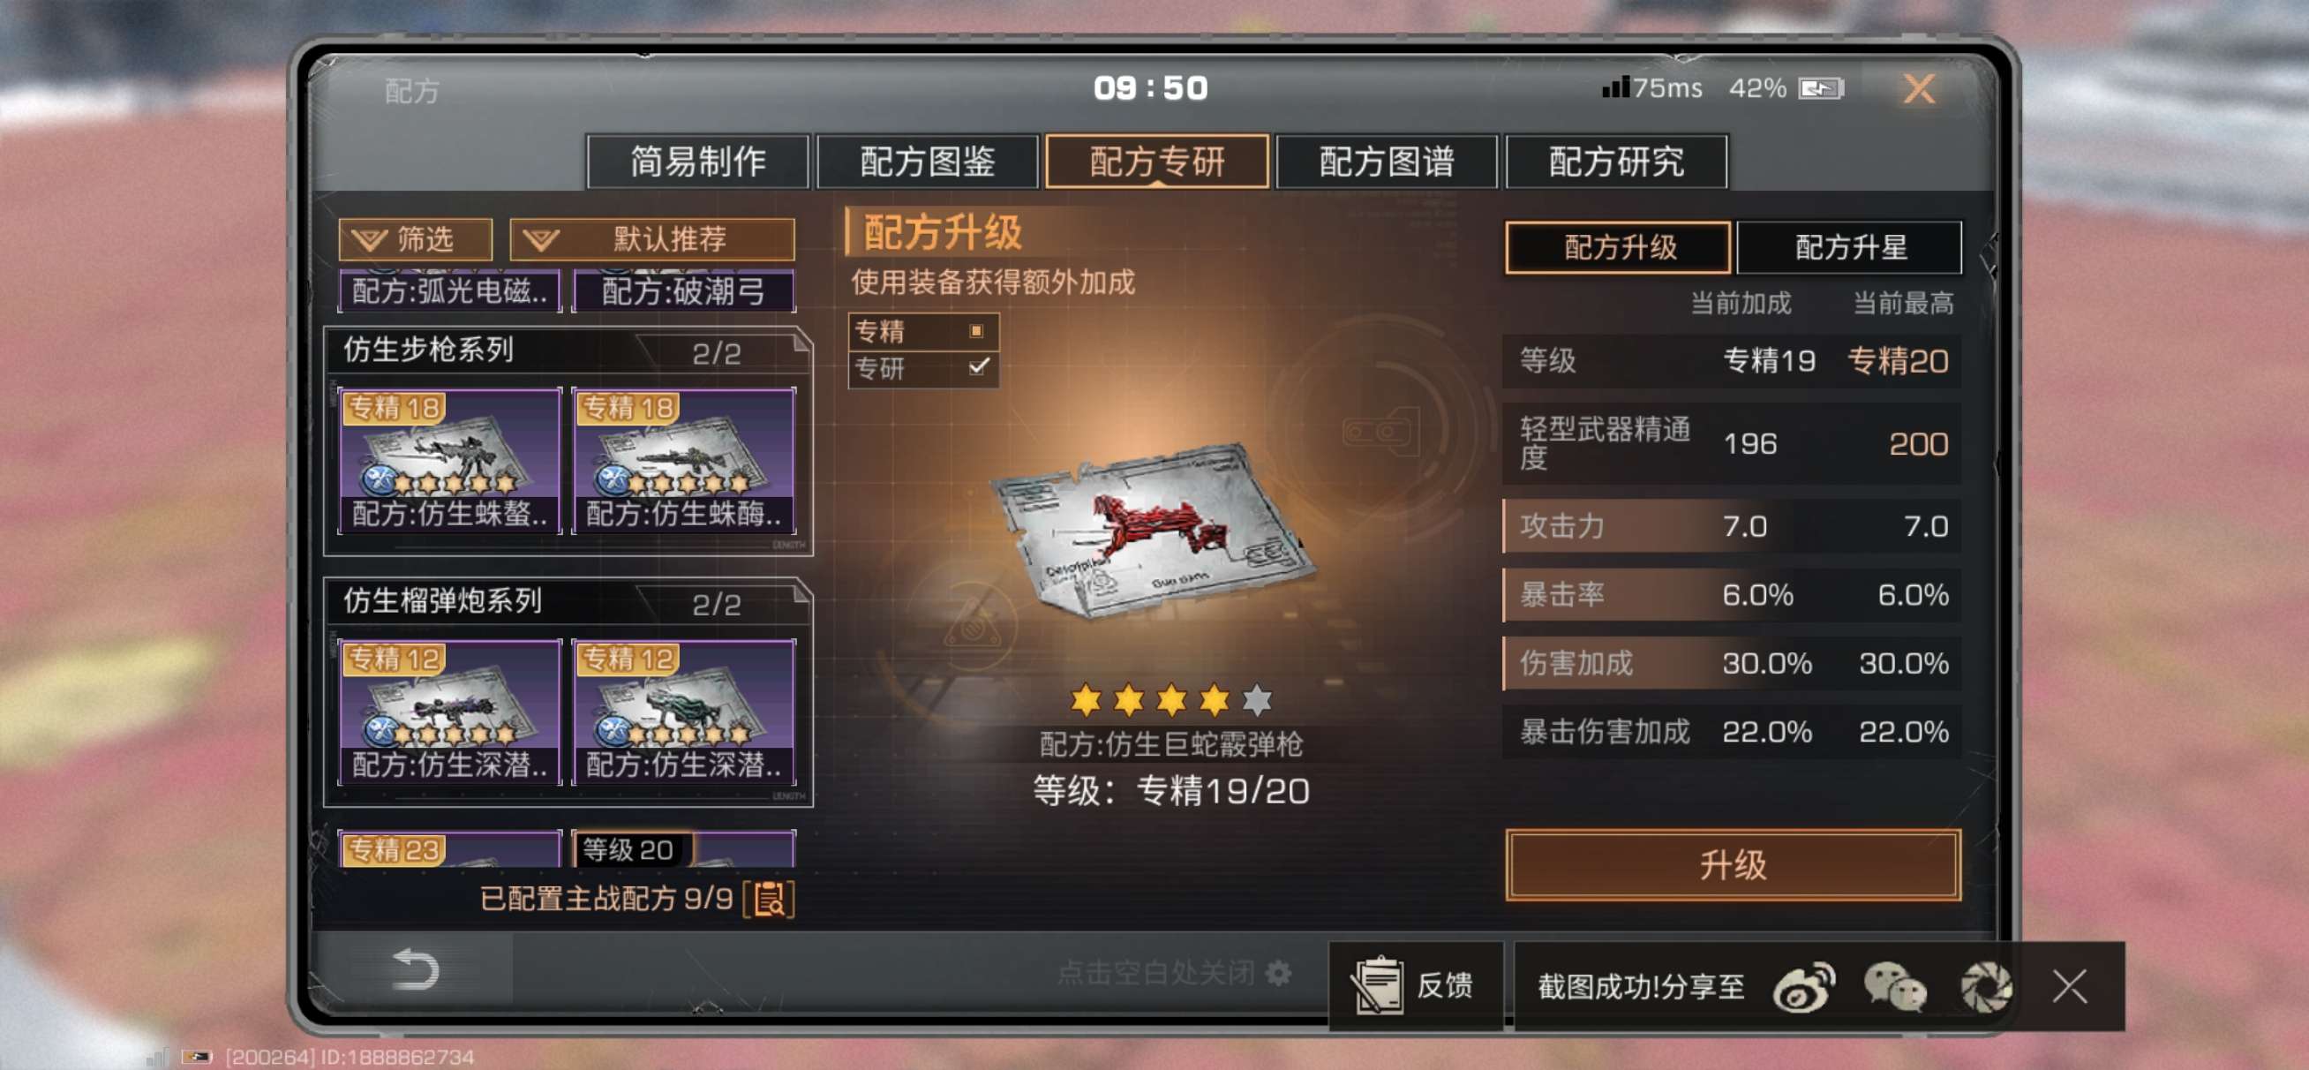This screenshot has width=2309, height=1070.
Task: Select the 配方升级 button
Action: pos(1619,247)
